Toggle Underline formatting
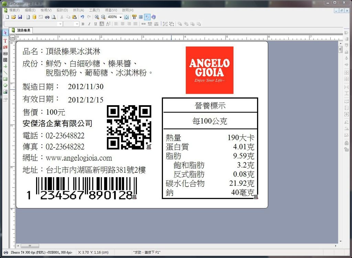This screenshot has width=352, height=258. [96, 24]
